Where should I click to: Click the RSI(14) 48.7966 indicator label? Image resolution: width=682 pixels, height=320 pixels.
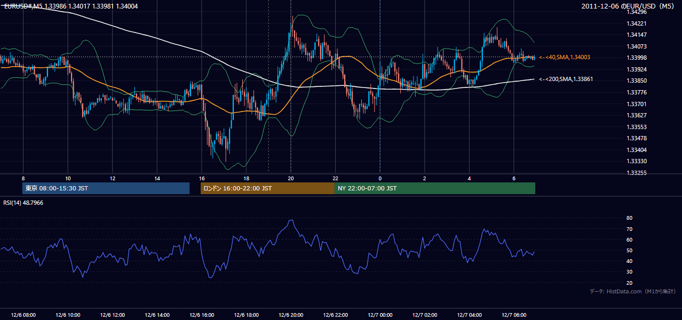(23, 203)
